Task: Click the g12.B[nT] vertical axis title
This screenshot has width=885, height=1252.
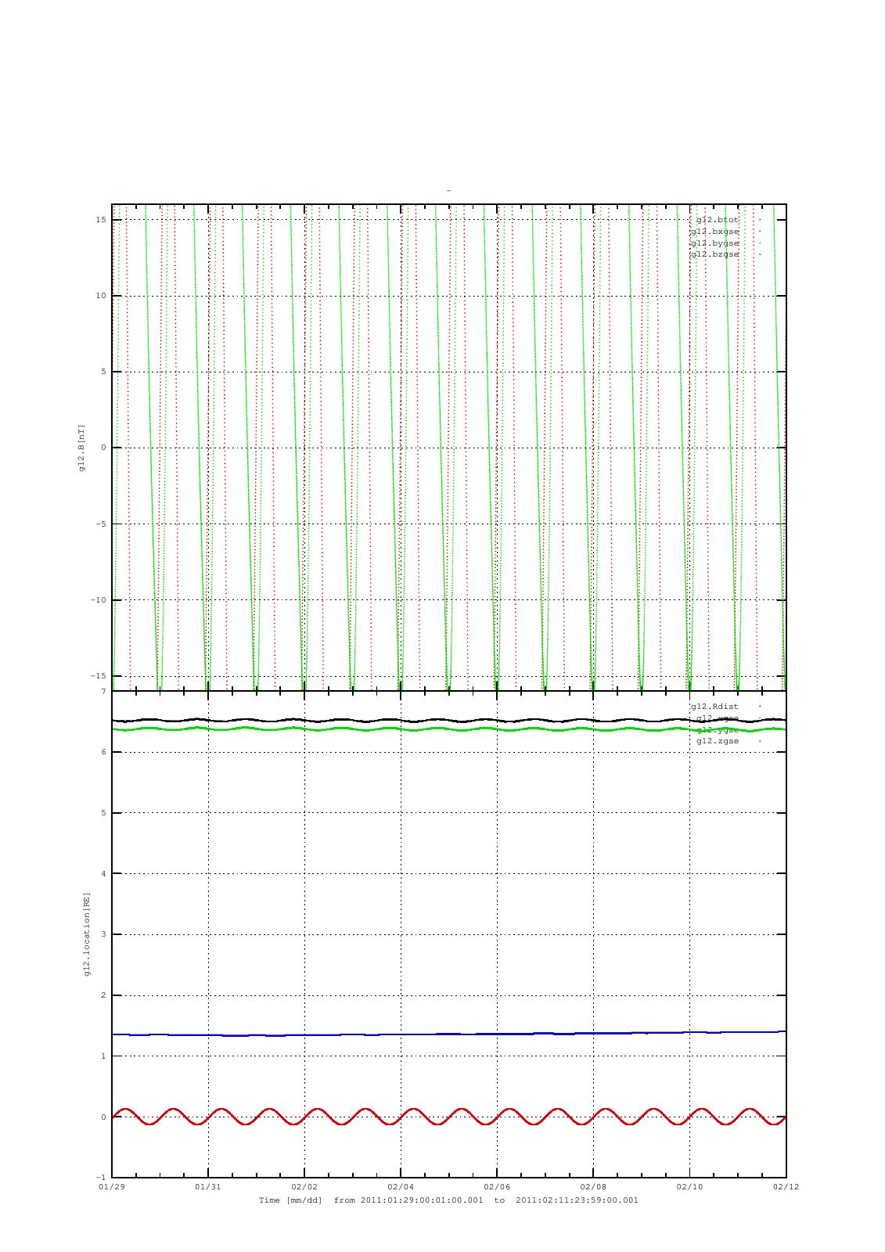Action: tap(81, 448)
